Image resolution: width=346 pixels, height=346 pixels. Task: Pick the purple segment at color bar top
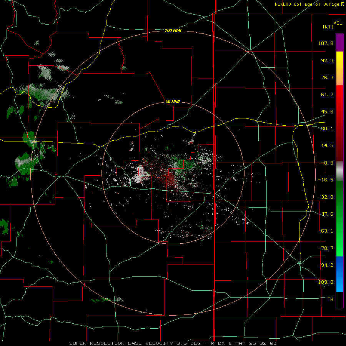point(339,43)
